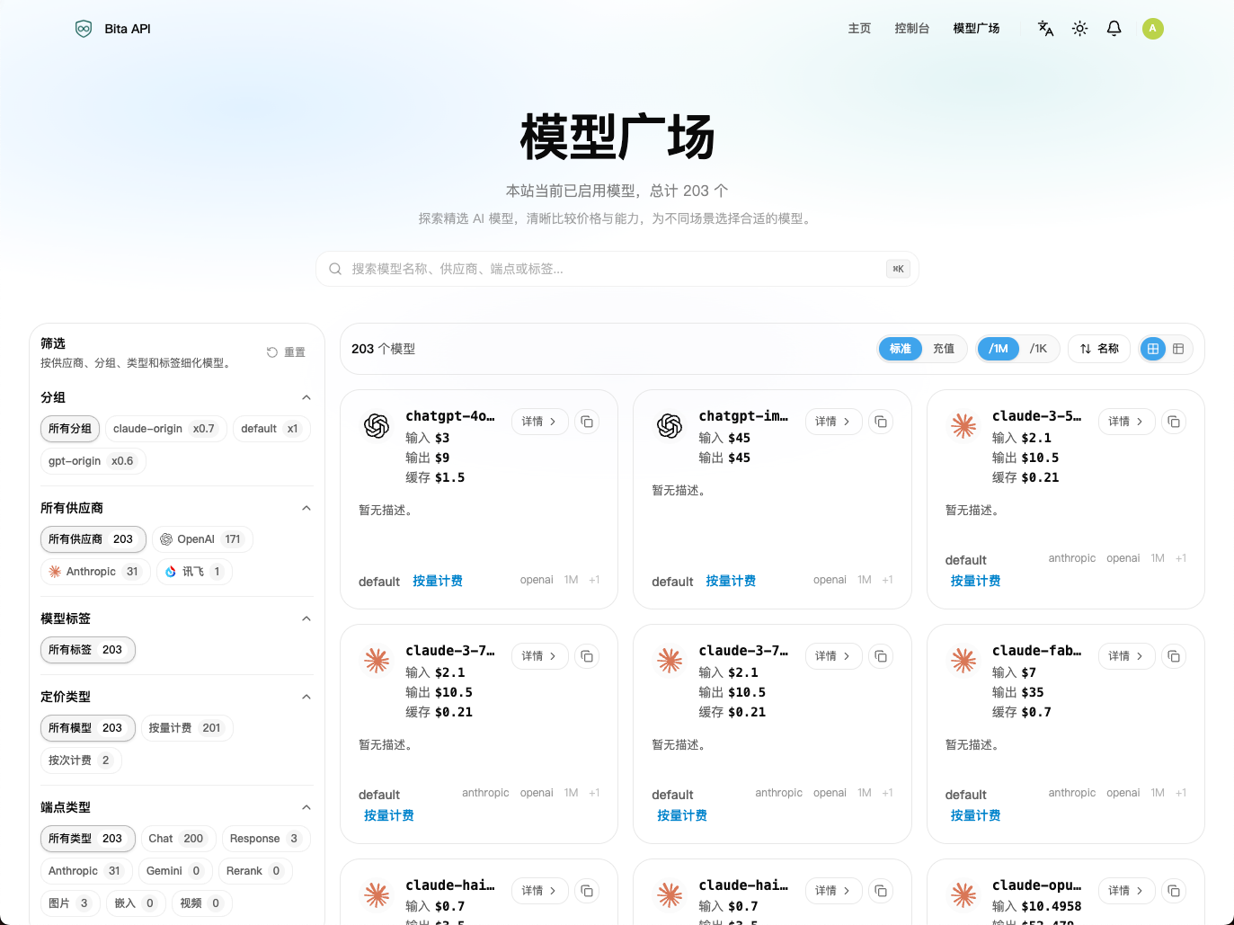
Task: Open 模型广场 nav item
Action: (976, 29)
